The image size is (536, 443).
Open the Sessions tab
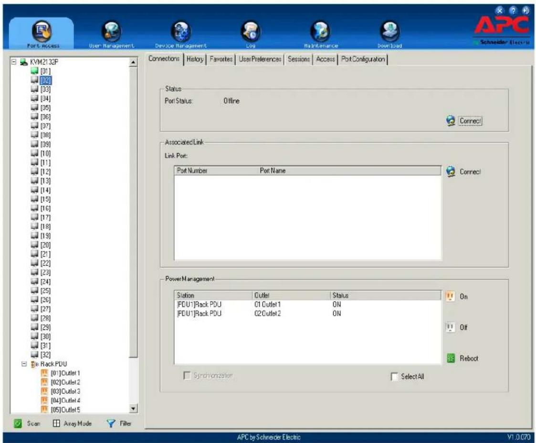pos(299,59)
